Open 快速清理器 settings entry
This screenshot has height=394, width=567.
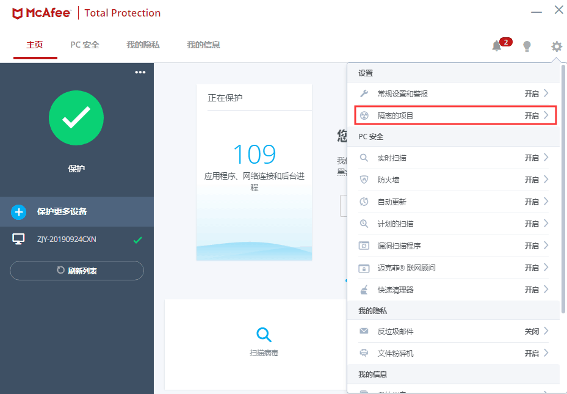click(x=453, y=290)
